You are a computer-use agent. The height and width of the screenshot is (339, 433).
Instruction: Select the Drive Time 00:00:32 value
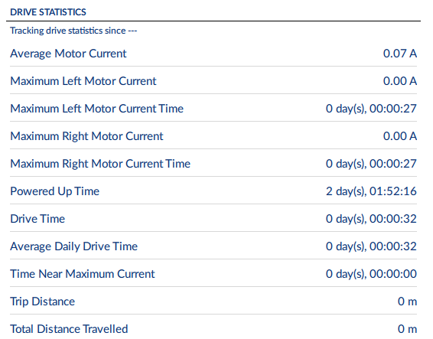point(371,219)
